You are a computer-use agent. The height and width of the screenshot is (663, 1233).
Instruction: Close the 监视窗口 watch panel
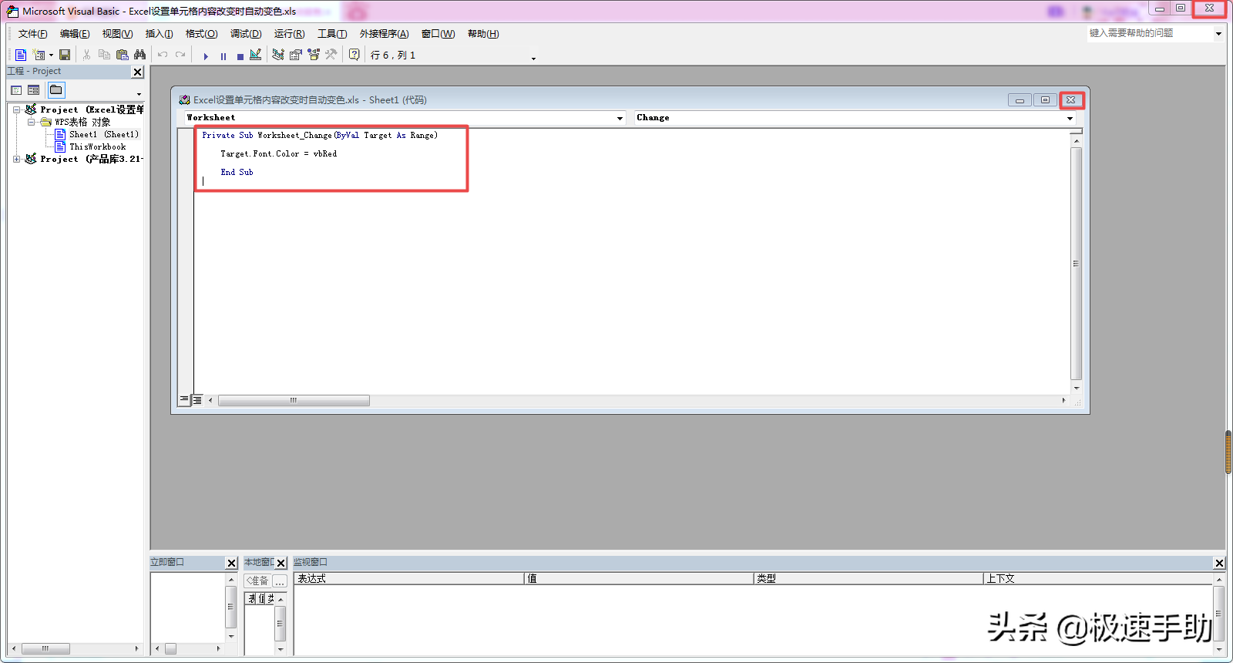coord(1219,564)
